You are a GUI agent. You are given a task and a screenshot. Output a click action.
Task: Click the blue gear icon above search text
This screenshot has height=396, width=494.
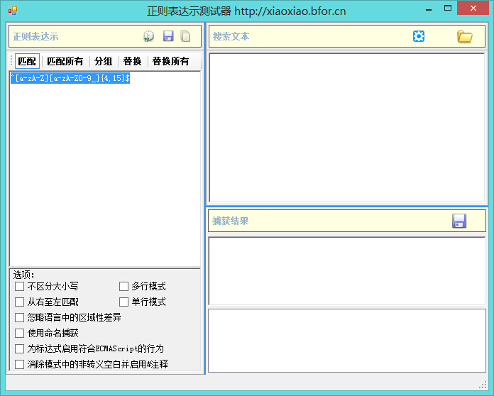[x=419, y=36]
